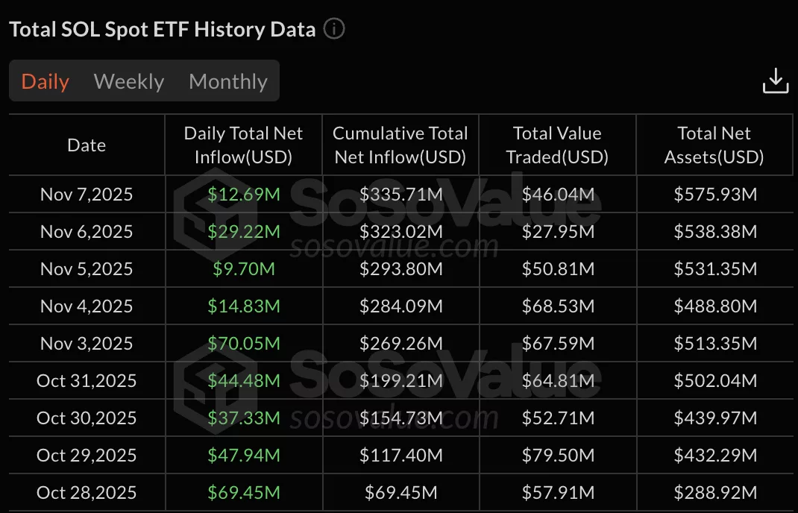Viewport: 798px width, 513px height.
Task: Select the Daily tab
Action: [44, 81]
